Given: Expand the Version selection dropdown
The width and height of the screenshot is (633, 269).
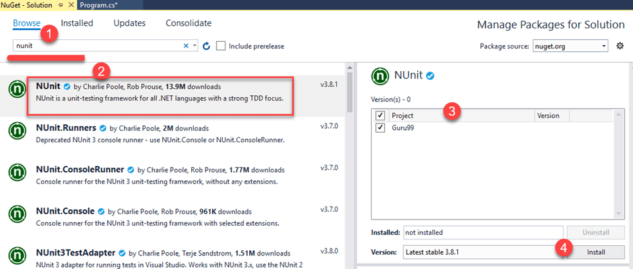Looking at the screenshot, I should 483,252.
